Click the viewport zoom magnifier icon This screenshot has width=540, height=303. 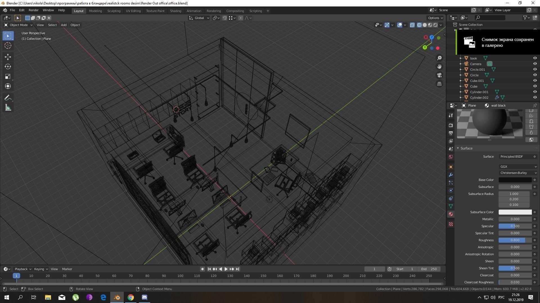click(439, 58)
